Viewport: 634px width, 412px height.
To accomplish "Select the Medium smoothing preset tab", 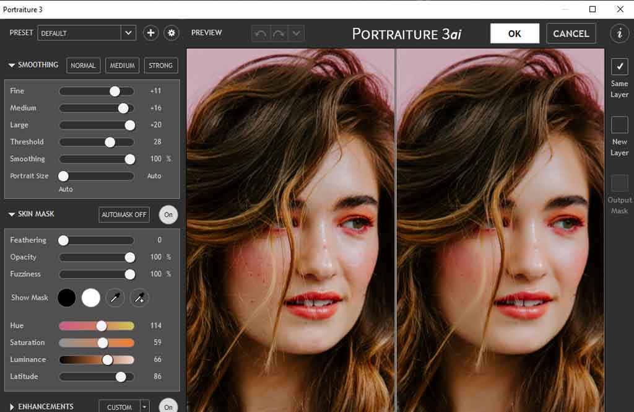I will [122, 65].
